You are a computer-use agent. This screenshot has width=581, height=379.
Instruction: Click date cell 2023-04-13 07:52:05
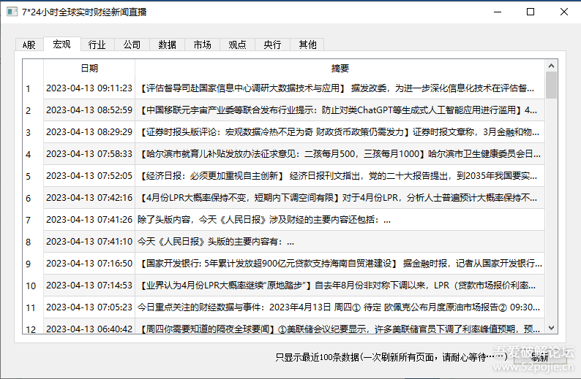(89, 176)
